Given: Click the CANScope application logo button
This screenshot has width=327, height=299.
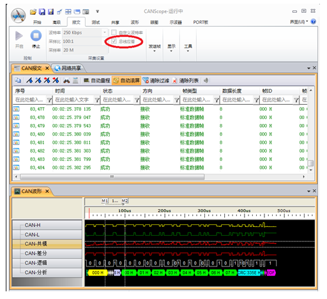Looking at the screenshot, I should 19,15.
